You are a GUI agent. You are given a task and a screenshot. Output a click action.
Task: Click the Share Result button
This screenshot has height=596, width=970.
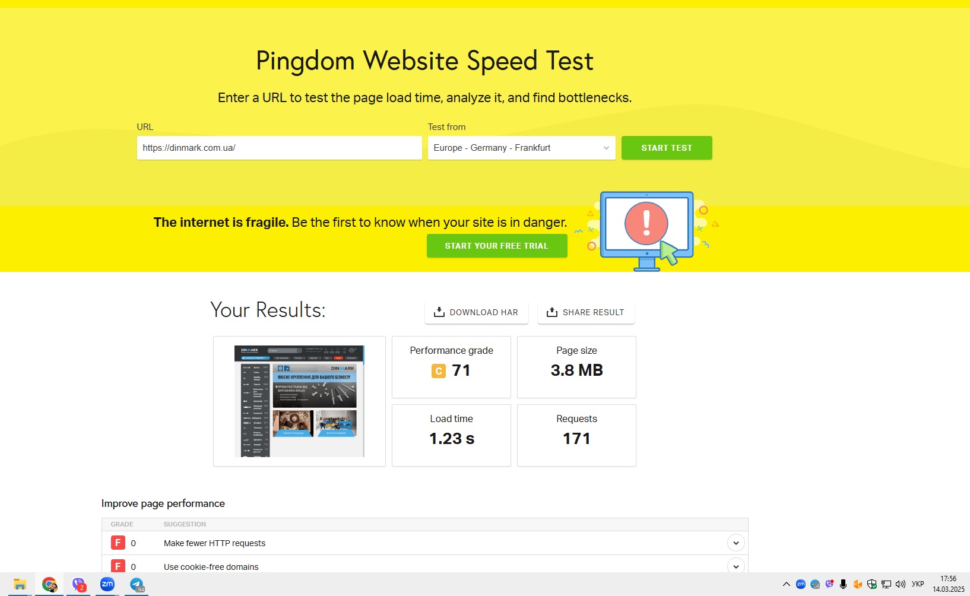[x=586, y=312]
